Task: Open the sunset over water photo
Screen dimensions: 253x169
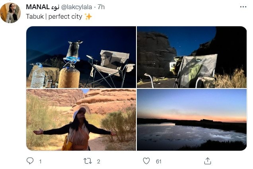Action: (192, 120)
